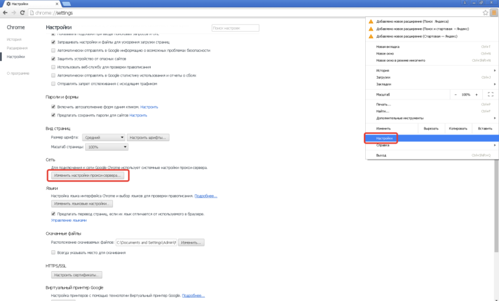
Task: Click the chrome://settings address bar
Action: (255, 13)
